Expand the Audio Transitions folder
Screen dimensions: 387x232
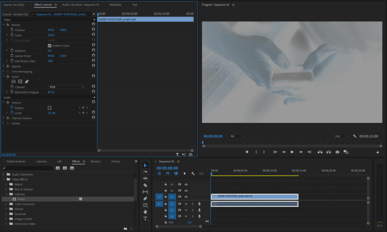tap(3, 174)
